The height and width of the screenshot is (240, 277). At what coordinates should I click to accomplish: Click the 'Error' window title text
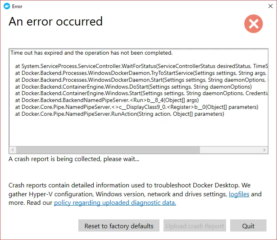(17, 6)
